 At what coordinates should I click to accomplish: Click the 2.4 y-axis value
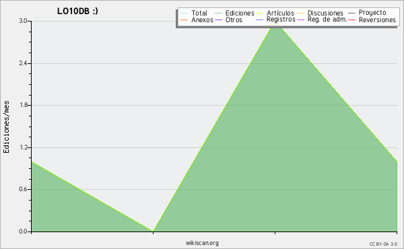23,63
